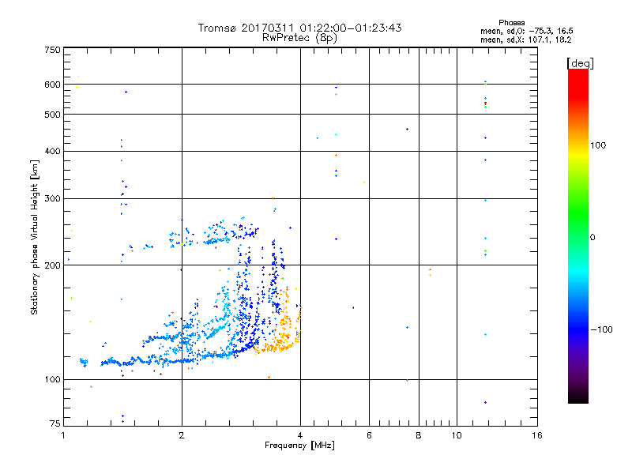Image resolution: width=632 pixels, height=474 pixels.
Task: Click the x-axis tick label '8'
Action: pos(419,435)
